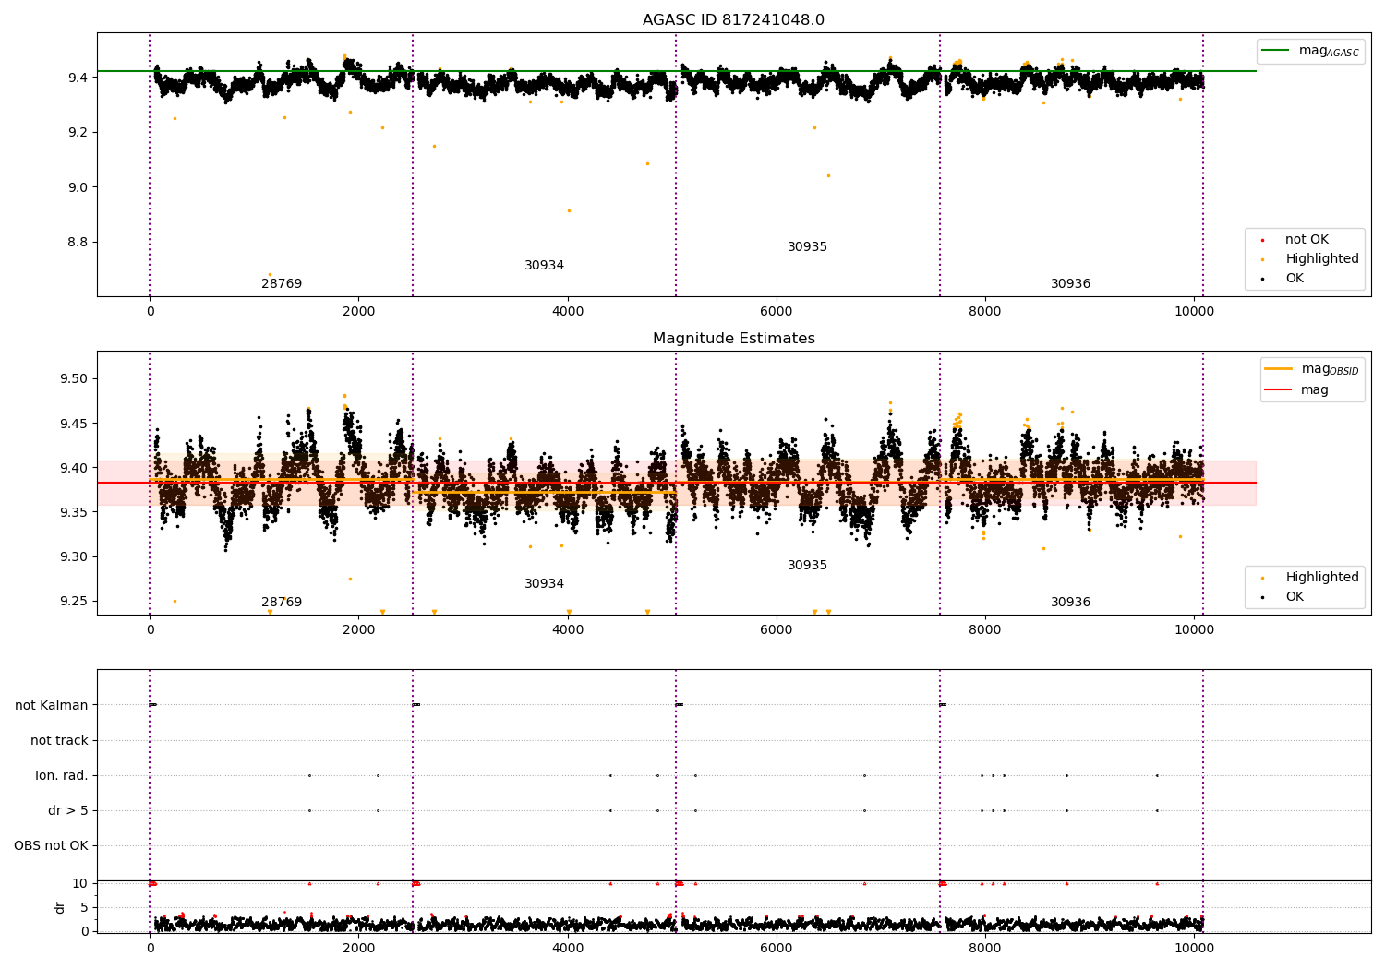This screenshot has height=969, width=1385.
Task: Click OBSID label 30935 in Magnitude Estimates panel
Action: click(808, 566)
